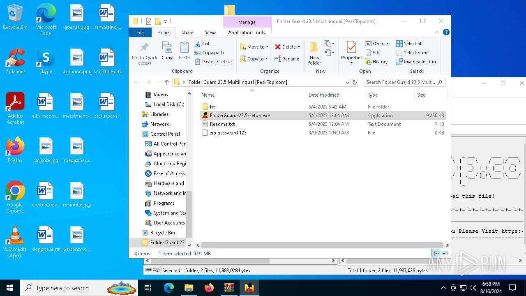Open the File menu tab

(x=140, y=32)
